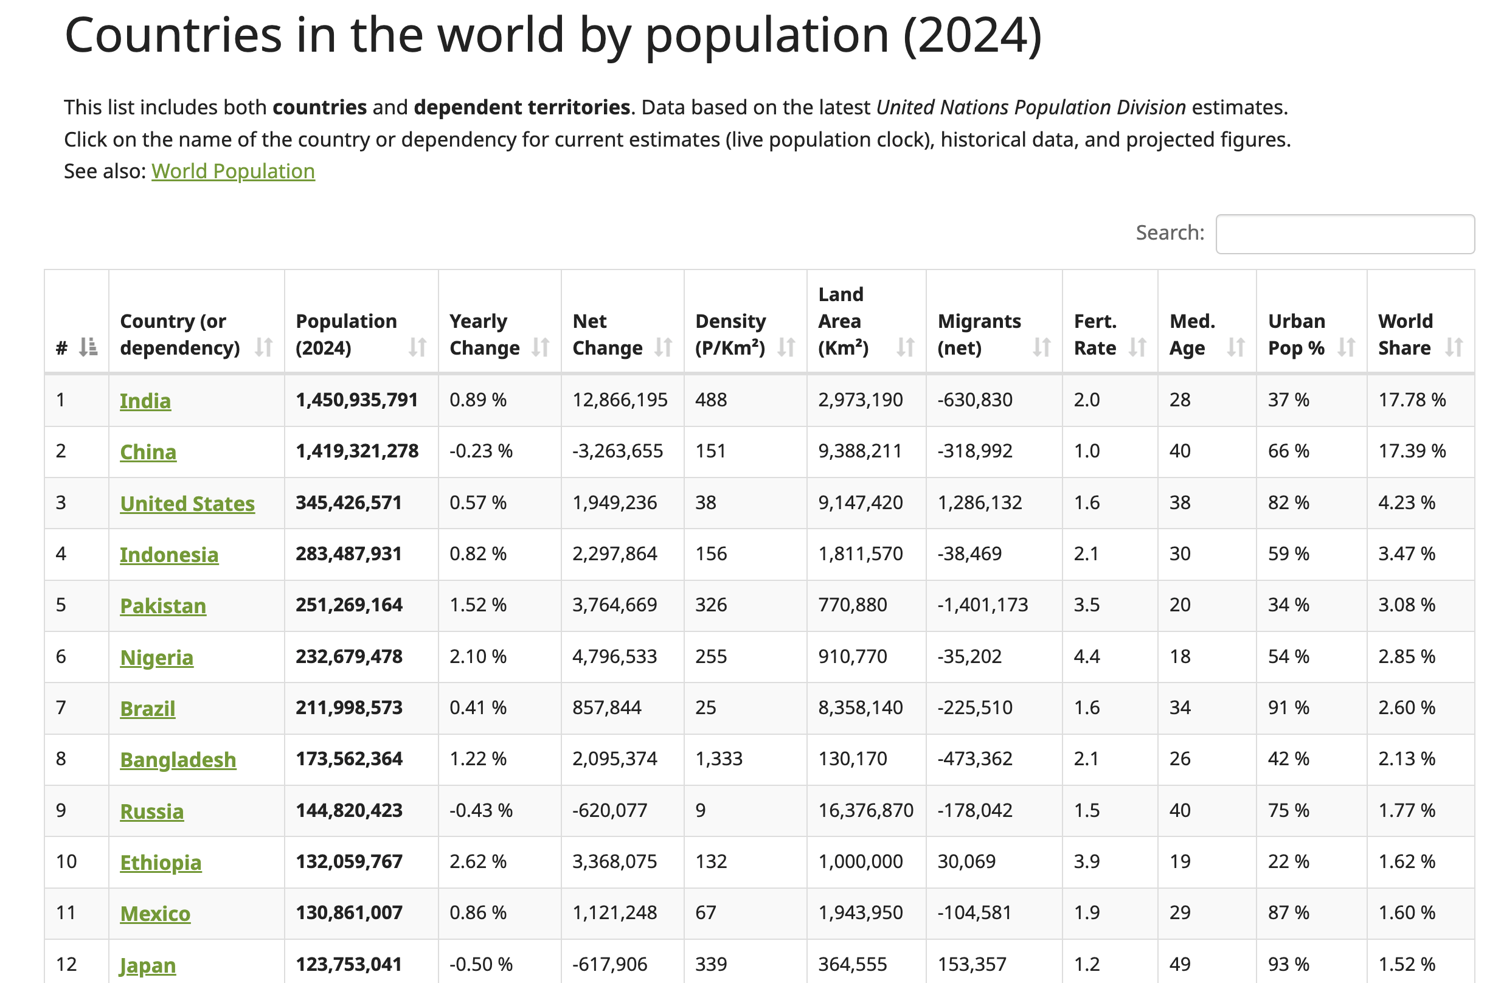This screenshot has height=983, width=1501.
Task: Open the Nigeria population page link
Action: 156,658
